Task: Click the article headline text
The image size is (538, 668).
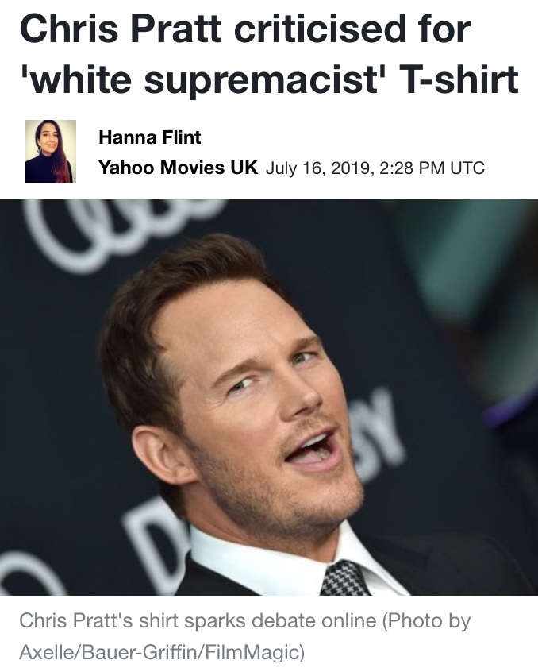Action: tap(269, 54)
